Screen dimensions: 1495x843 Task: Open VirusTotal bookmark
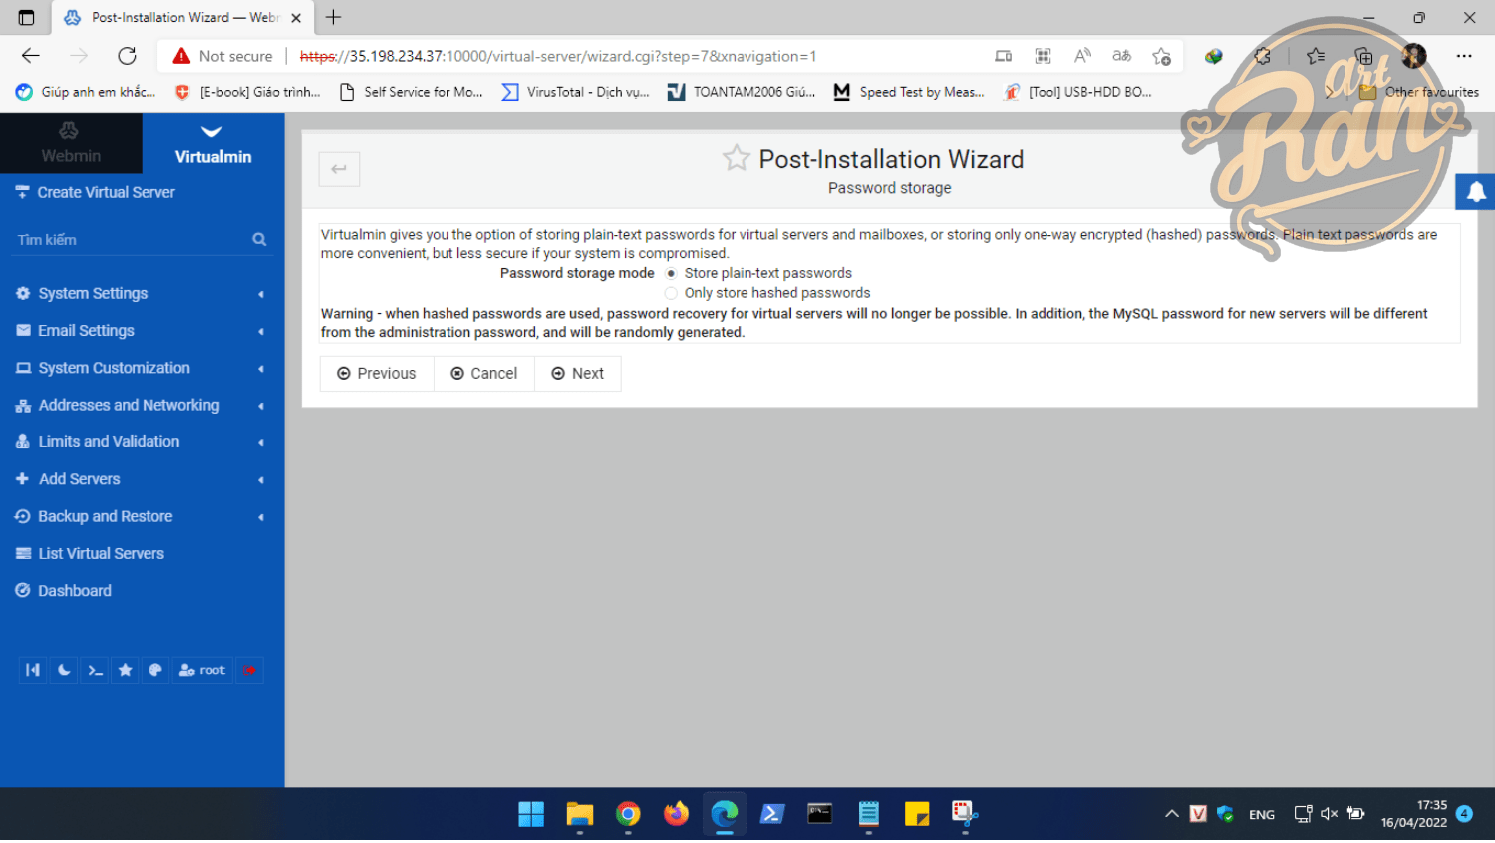pyautogui.click(x=575, y=92)
